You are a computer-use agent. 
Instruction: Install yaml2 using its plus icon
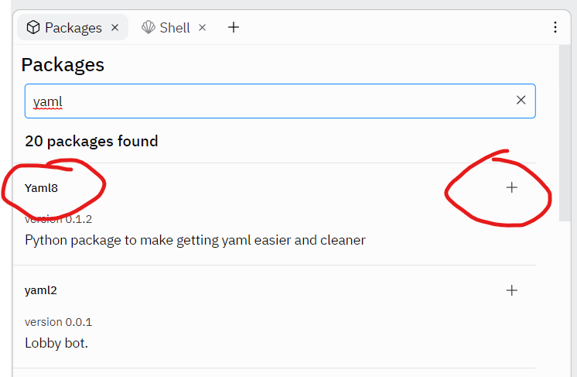click(x=511, y=290)
